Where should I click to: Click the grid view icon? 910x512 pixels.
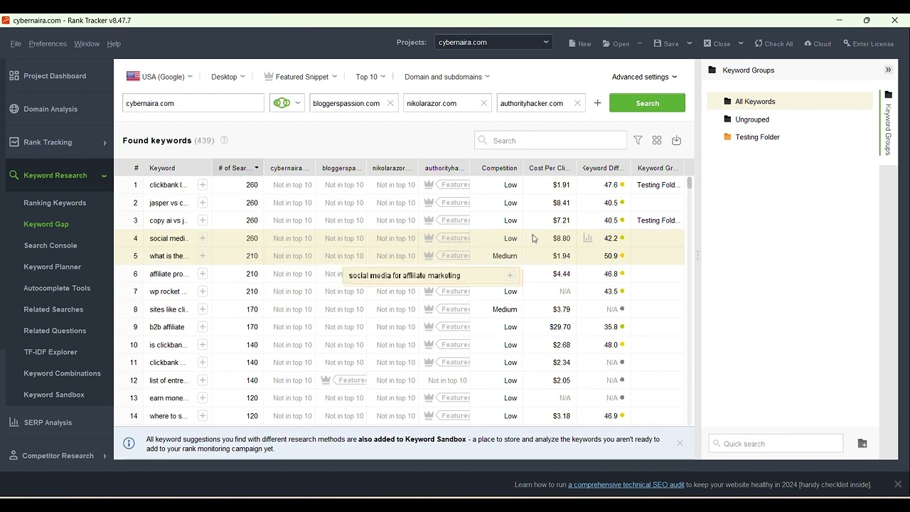coord(657,141)
